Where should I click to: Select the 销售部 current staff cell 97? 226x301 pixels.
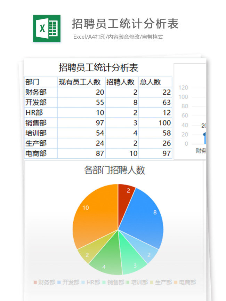point(81,123)
